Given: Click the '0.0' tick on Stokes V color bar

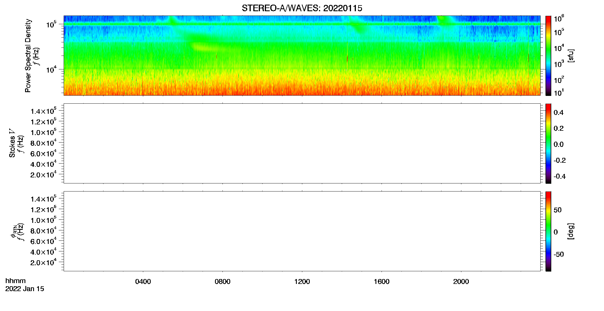Looking at the screenshot, I should (x=558, y=145).
